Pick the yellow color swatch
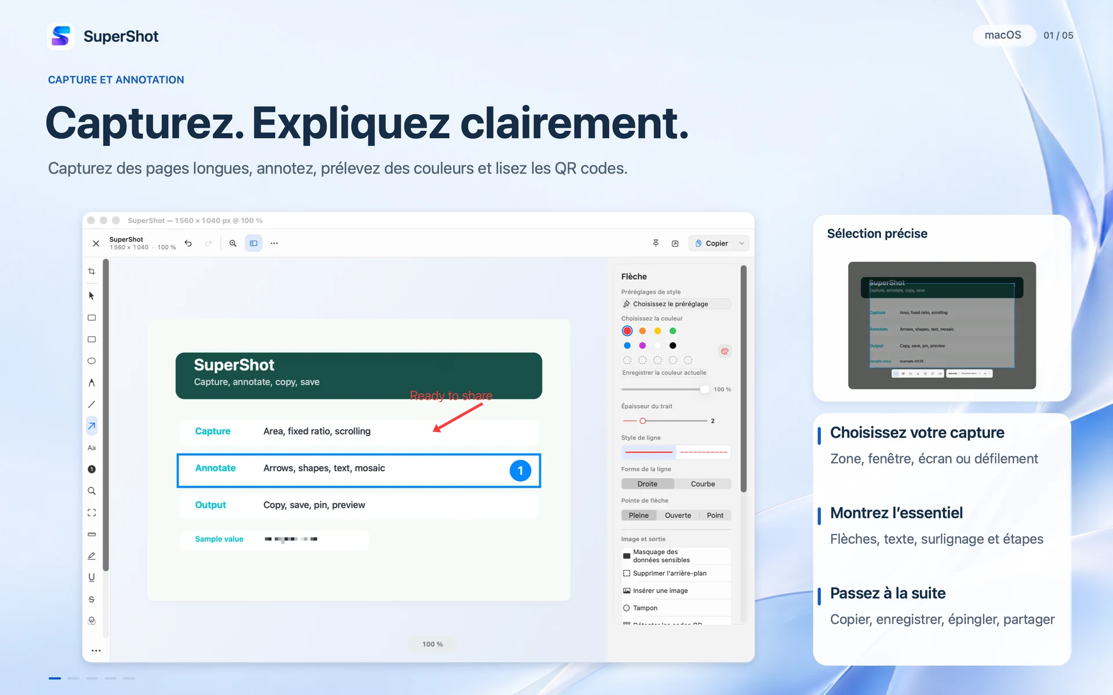 (657, 331)
